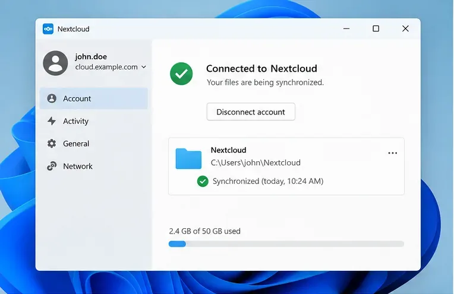Open the General settings section

point(94,143)
